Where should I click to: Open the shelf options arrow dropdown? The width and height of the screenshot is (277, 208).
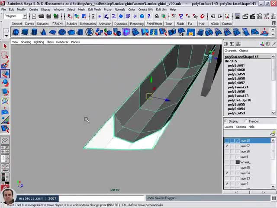6,36
